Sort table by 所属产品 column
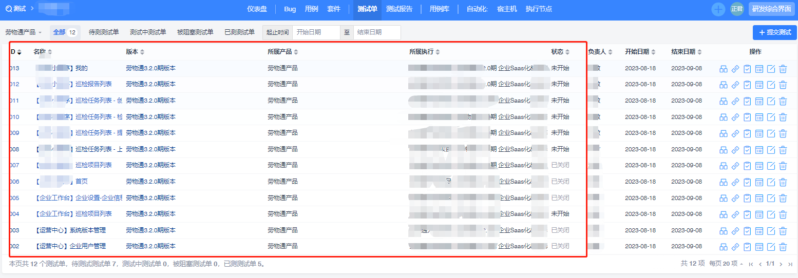This screenshot has width=798, height=278. (x=283, y=52)
